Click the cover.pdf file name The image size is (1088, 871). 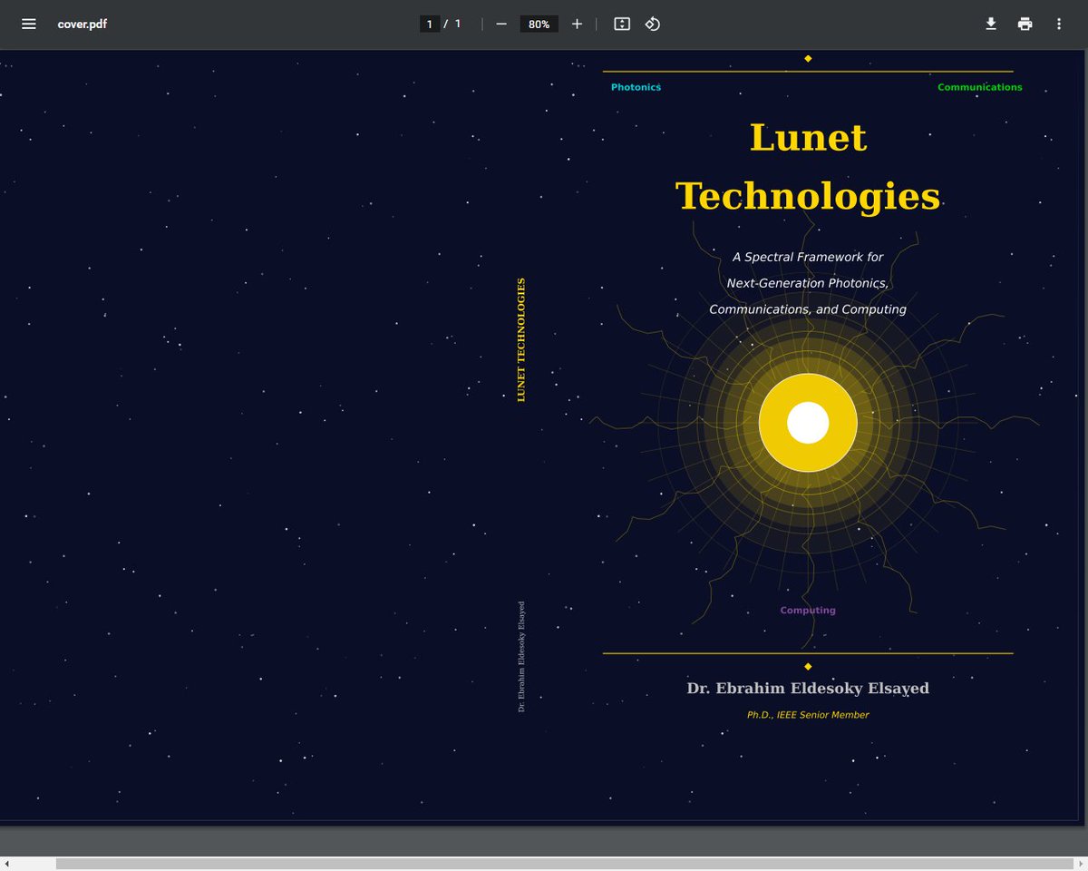pyautogui.click(x=83, y=24)
